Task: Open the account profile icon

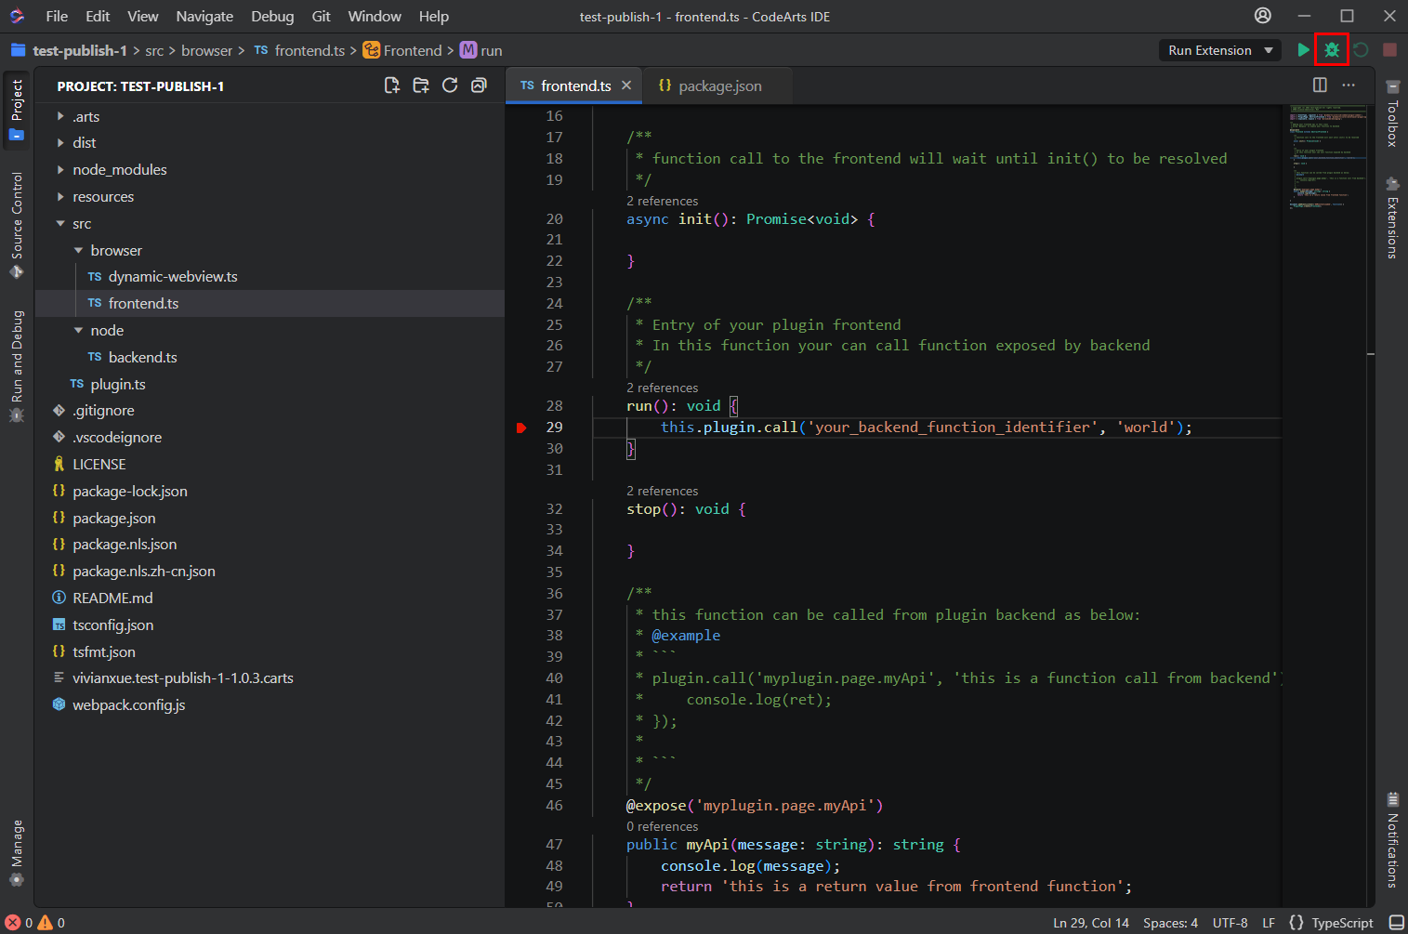Action: 1262,16
